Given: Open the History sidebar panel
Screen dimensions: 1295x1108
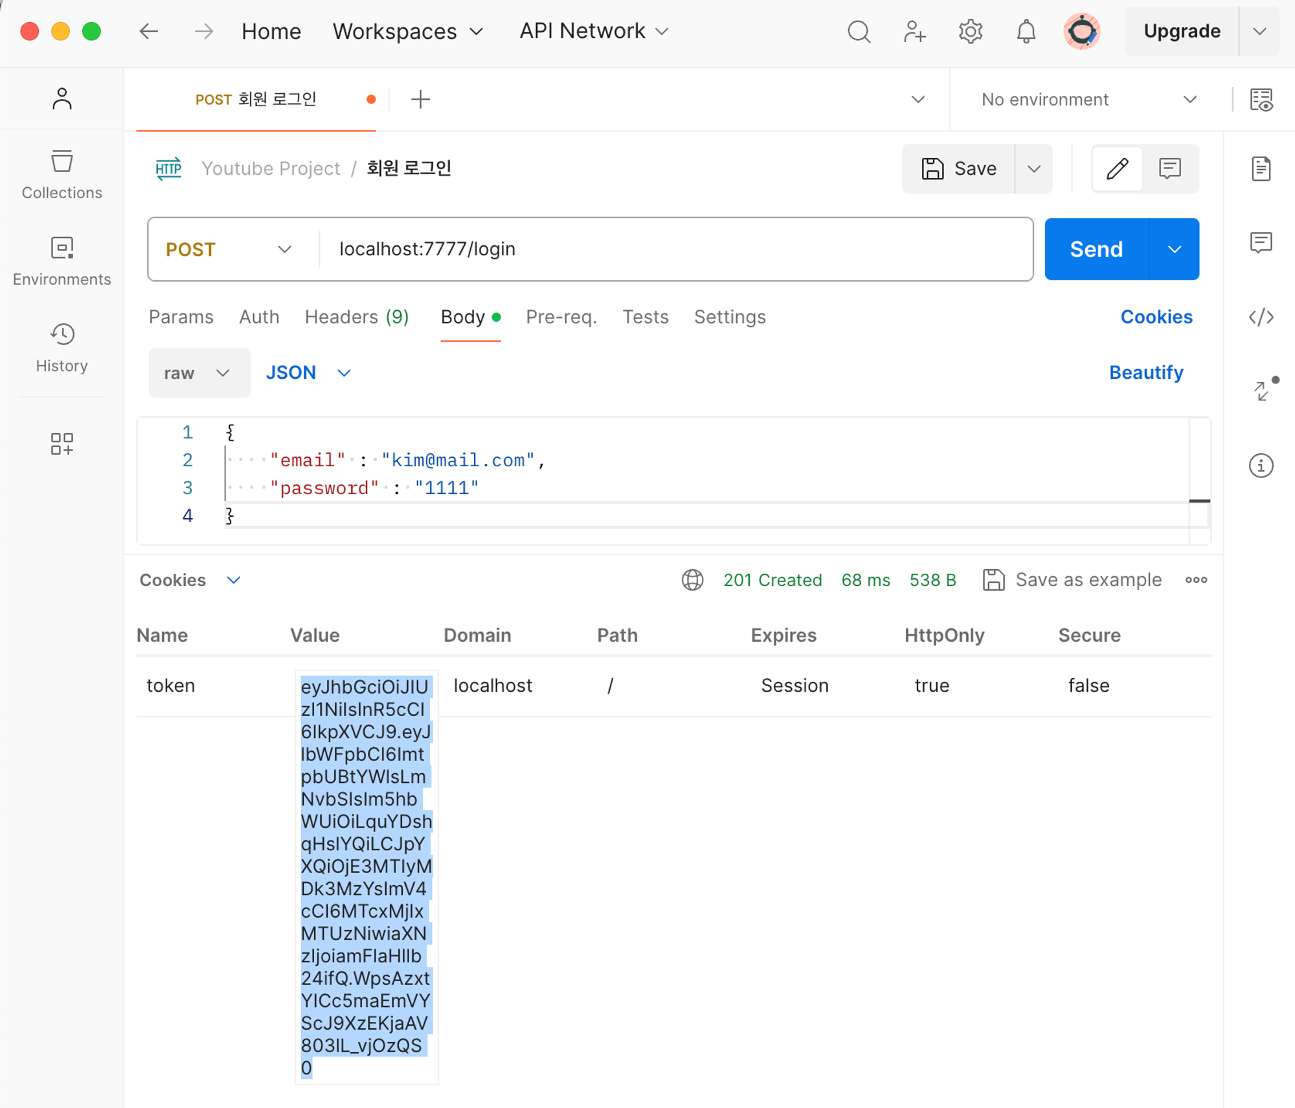Looking at the screenshot, I should pyautogui.click(x=62, y=348).
